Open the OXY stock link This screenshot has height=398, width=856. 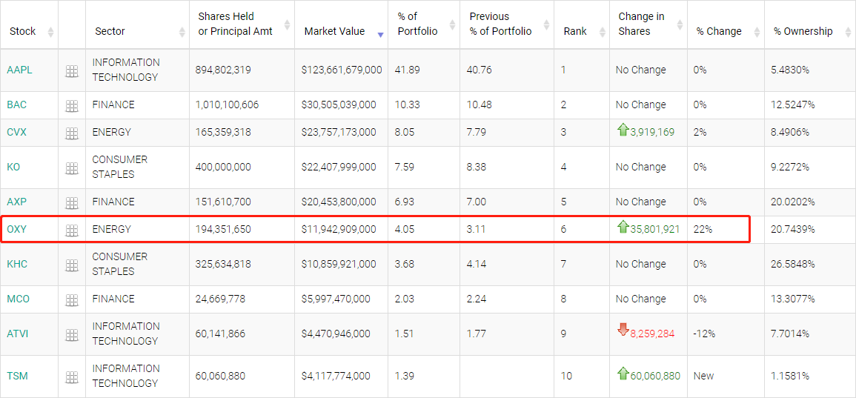click(x=16, y=229)
